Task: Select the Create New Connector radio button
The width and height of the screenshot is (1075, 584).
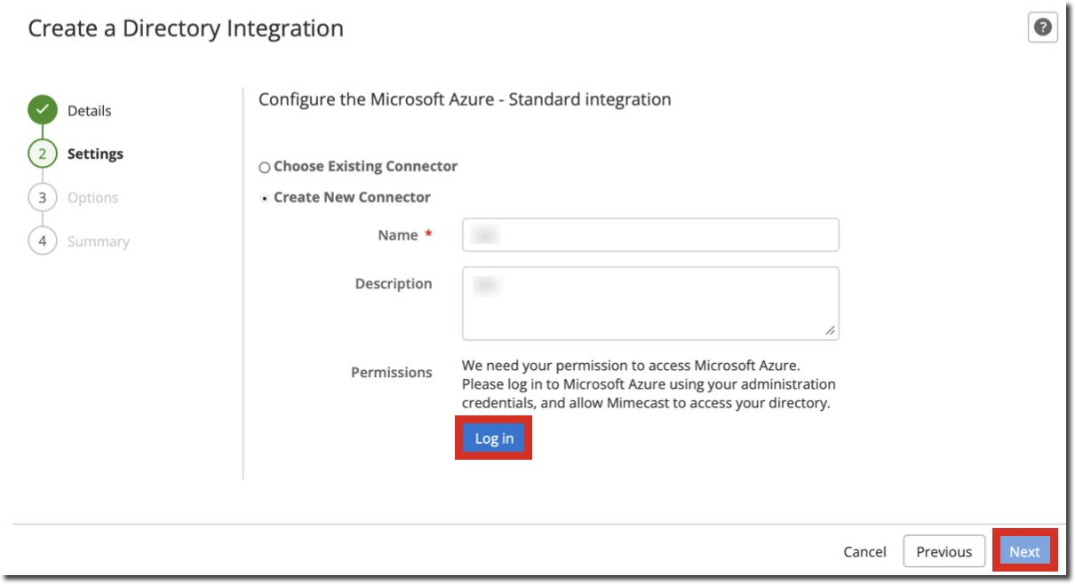Action: coord(264,197)
